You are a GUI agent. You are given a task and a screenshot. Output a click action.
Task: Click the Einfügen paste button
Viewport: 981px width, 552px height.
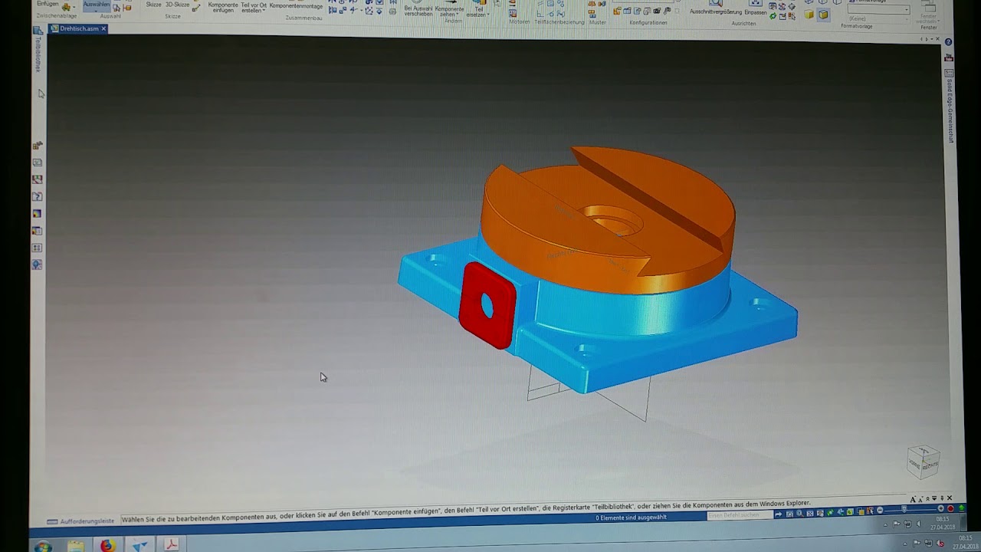(48, 5)
